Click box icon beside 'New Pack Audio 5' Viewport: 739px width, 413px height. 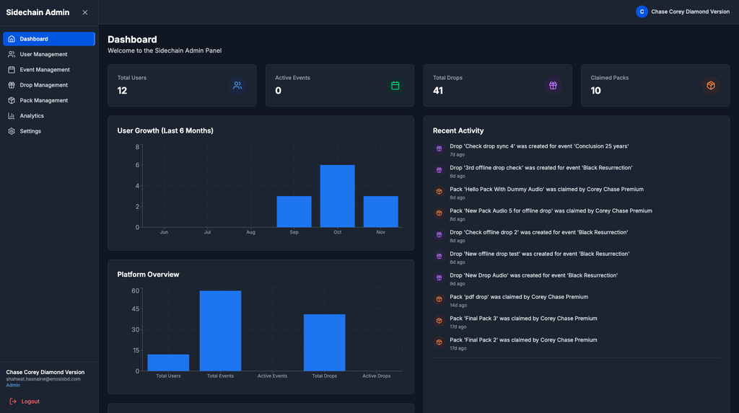(440, 213)
